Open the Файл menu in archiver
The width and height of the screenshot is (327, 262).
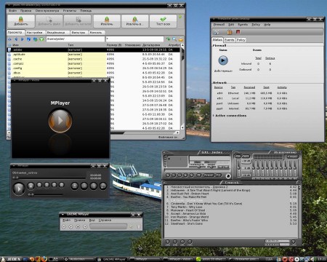[x=12, y=11]
